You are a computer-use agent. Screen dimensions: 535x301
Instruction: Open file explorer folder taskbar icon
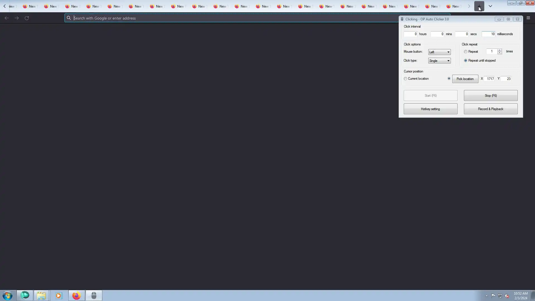(x=41, y=295)
